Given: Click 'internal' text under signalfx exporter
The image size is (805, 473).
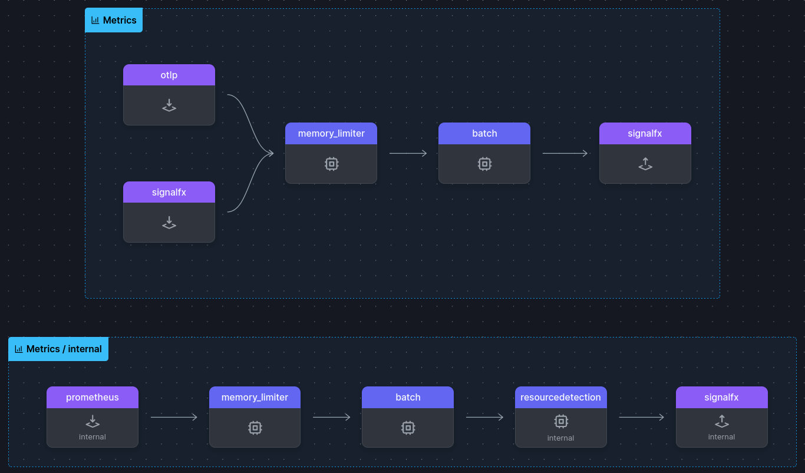Looking at the screenshot, I should point(722,437).
